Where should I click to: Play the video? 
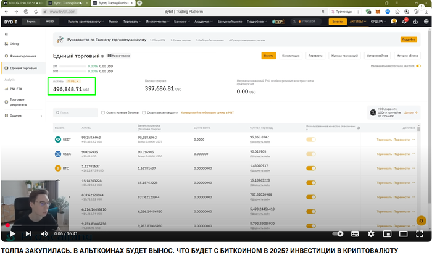click(x=12, y=234)
